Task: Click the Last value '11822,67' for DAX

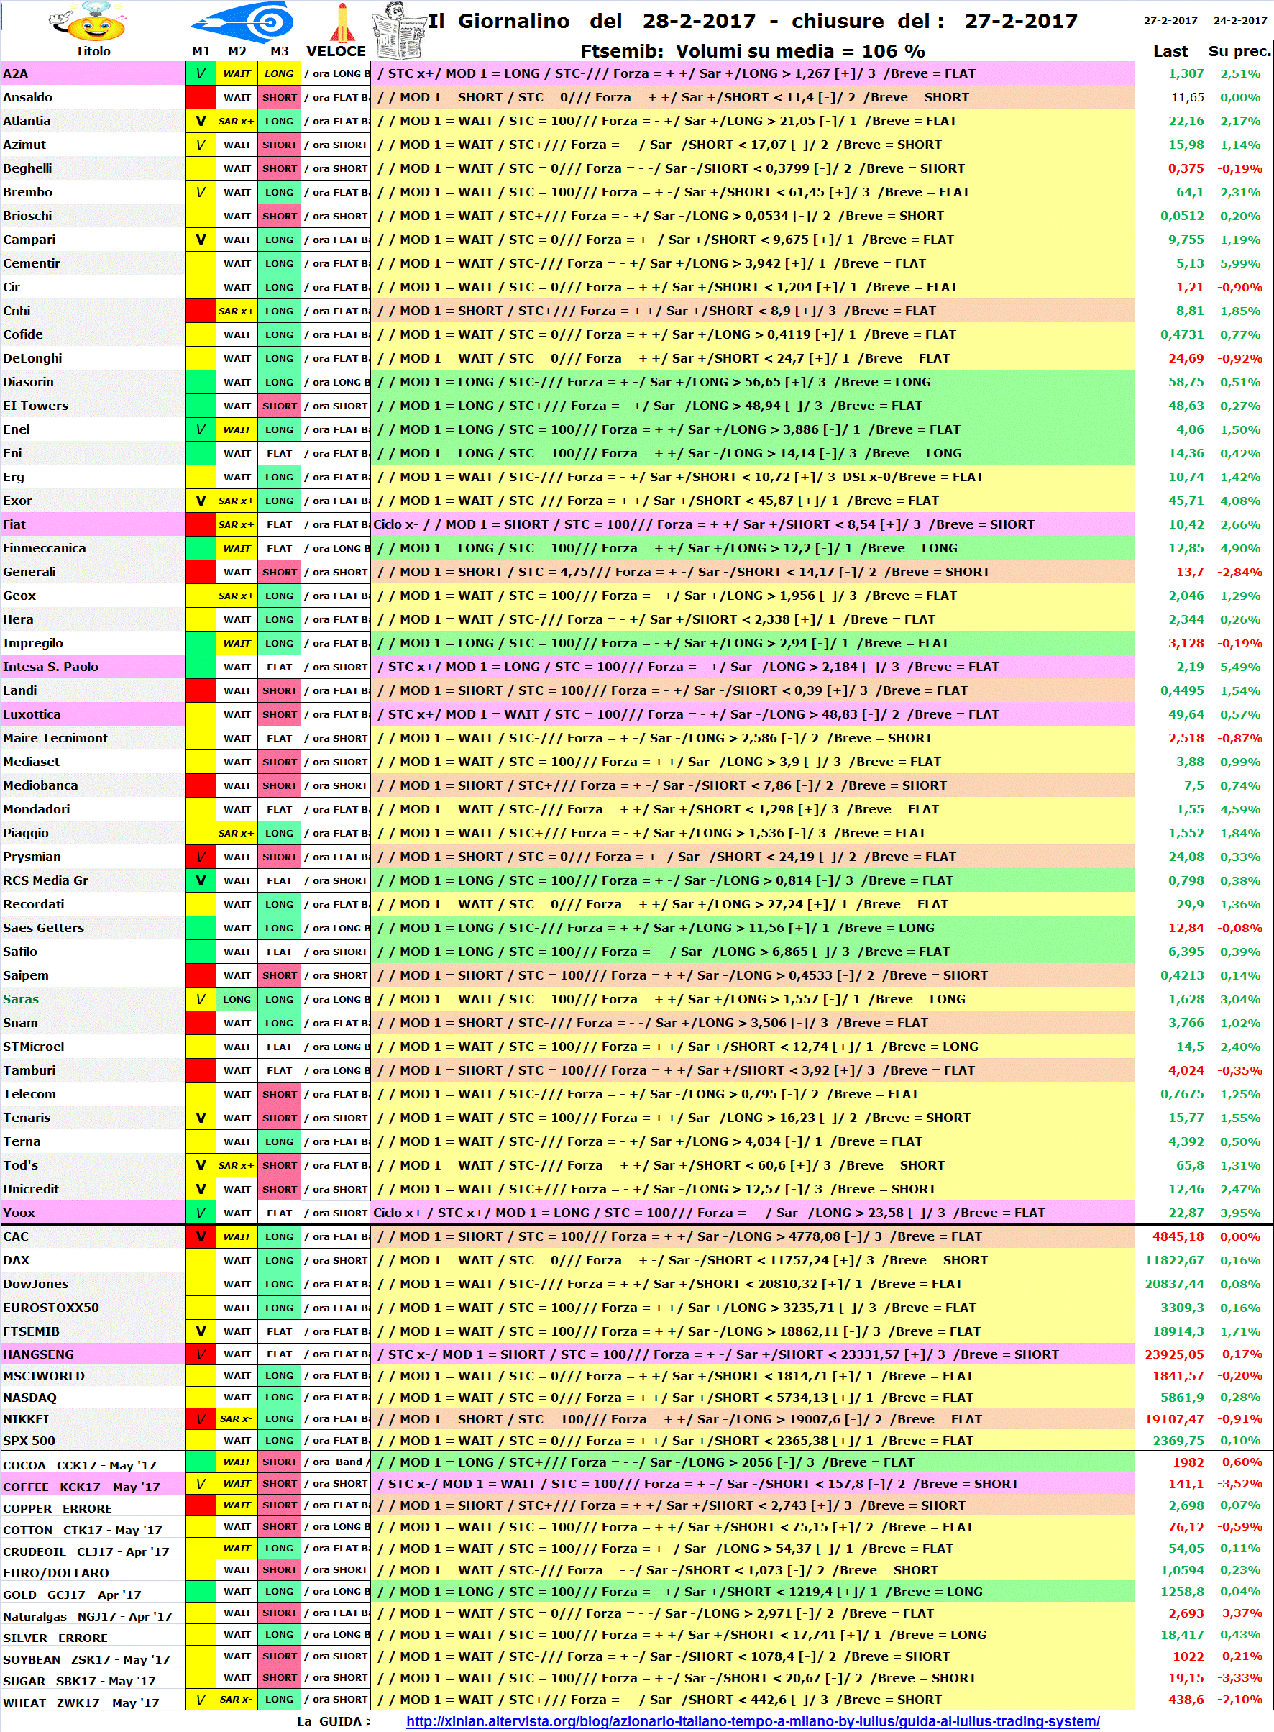Action: click(1174, 1261)
